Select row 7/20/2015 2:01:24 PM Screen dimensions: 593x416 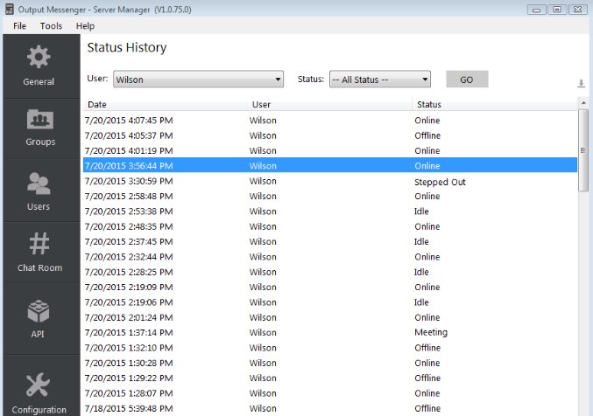click(x=330, y=317)
